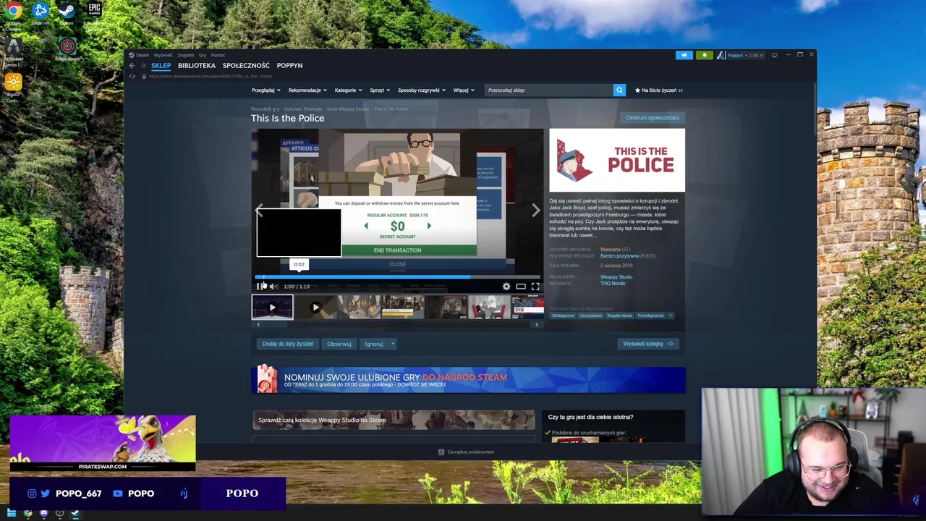This screenshot has width=926, height=521.
Task: Go forward with the Steam navigation arrow
Action: pos(143,65)
